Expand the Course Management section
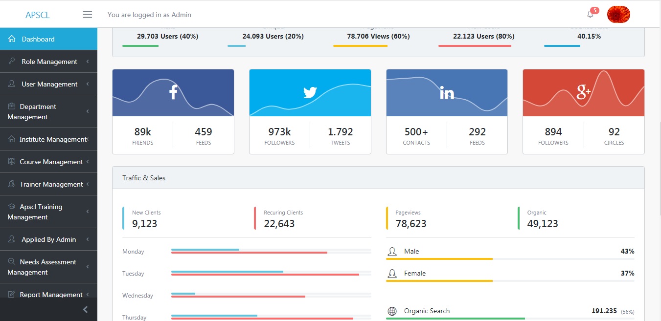The image size is (661, 321). pyautogui.click(x=48, y=161)
